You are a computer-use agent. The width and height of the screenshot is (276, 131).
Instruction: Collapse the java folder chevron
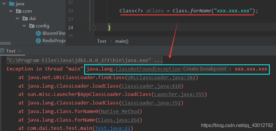click(x=5, y=4)
